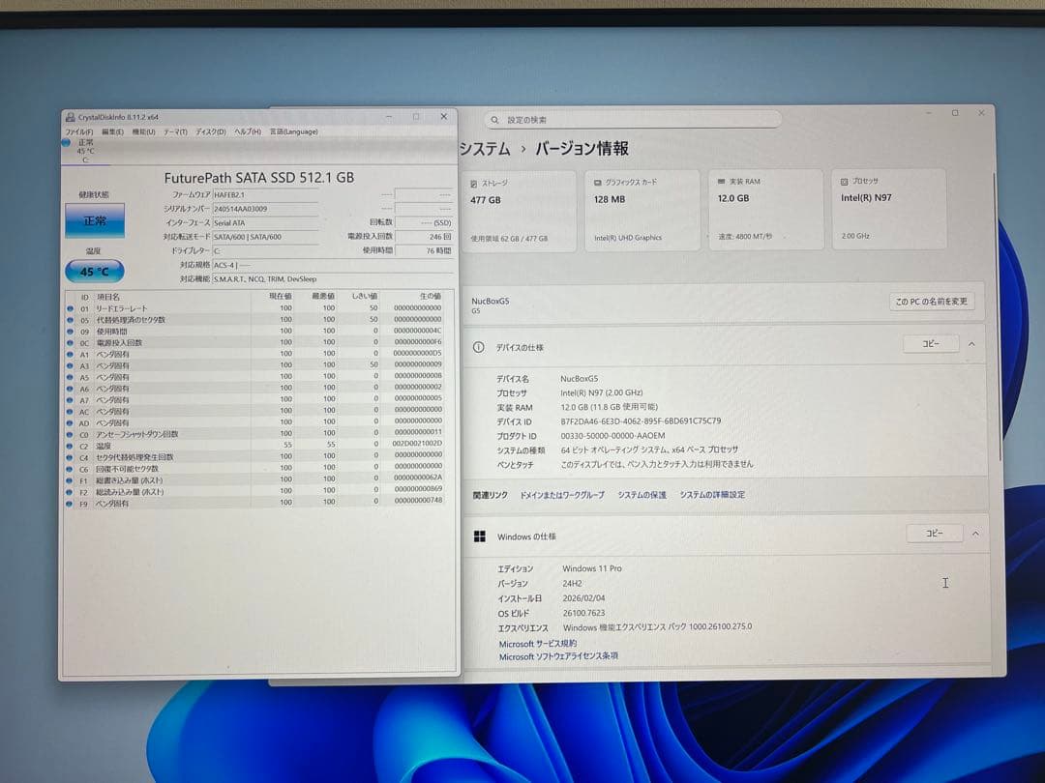The image size is (1045, 783).
Task: Click status dot of 電源投入回数 SMART row
Action: pos(70,343)
